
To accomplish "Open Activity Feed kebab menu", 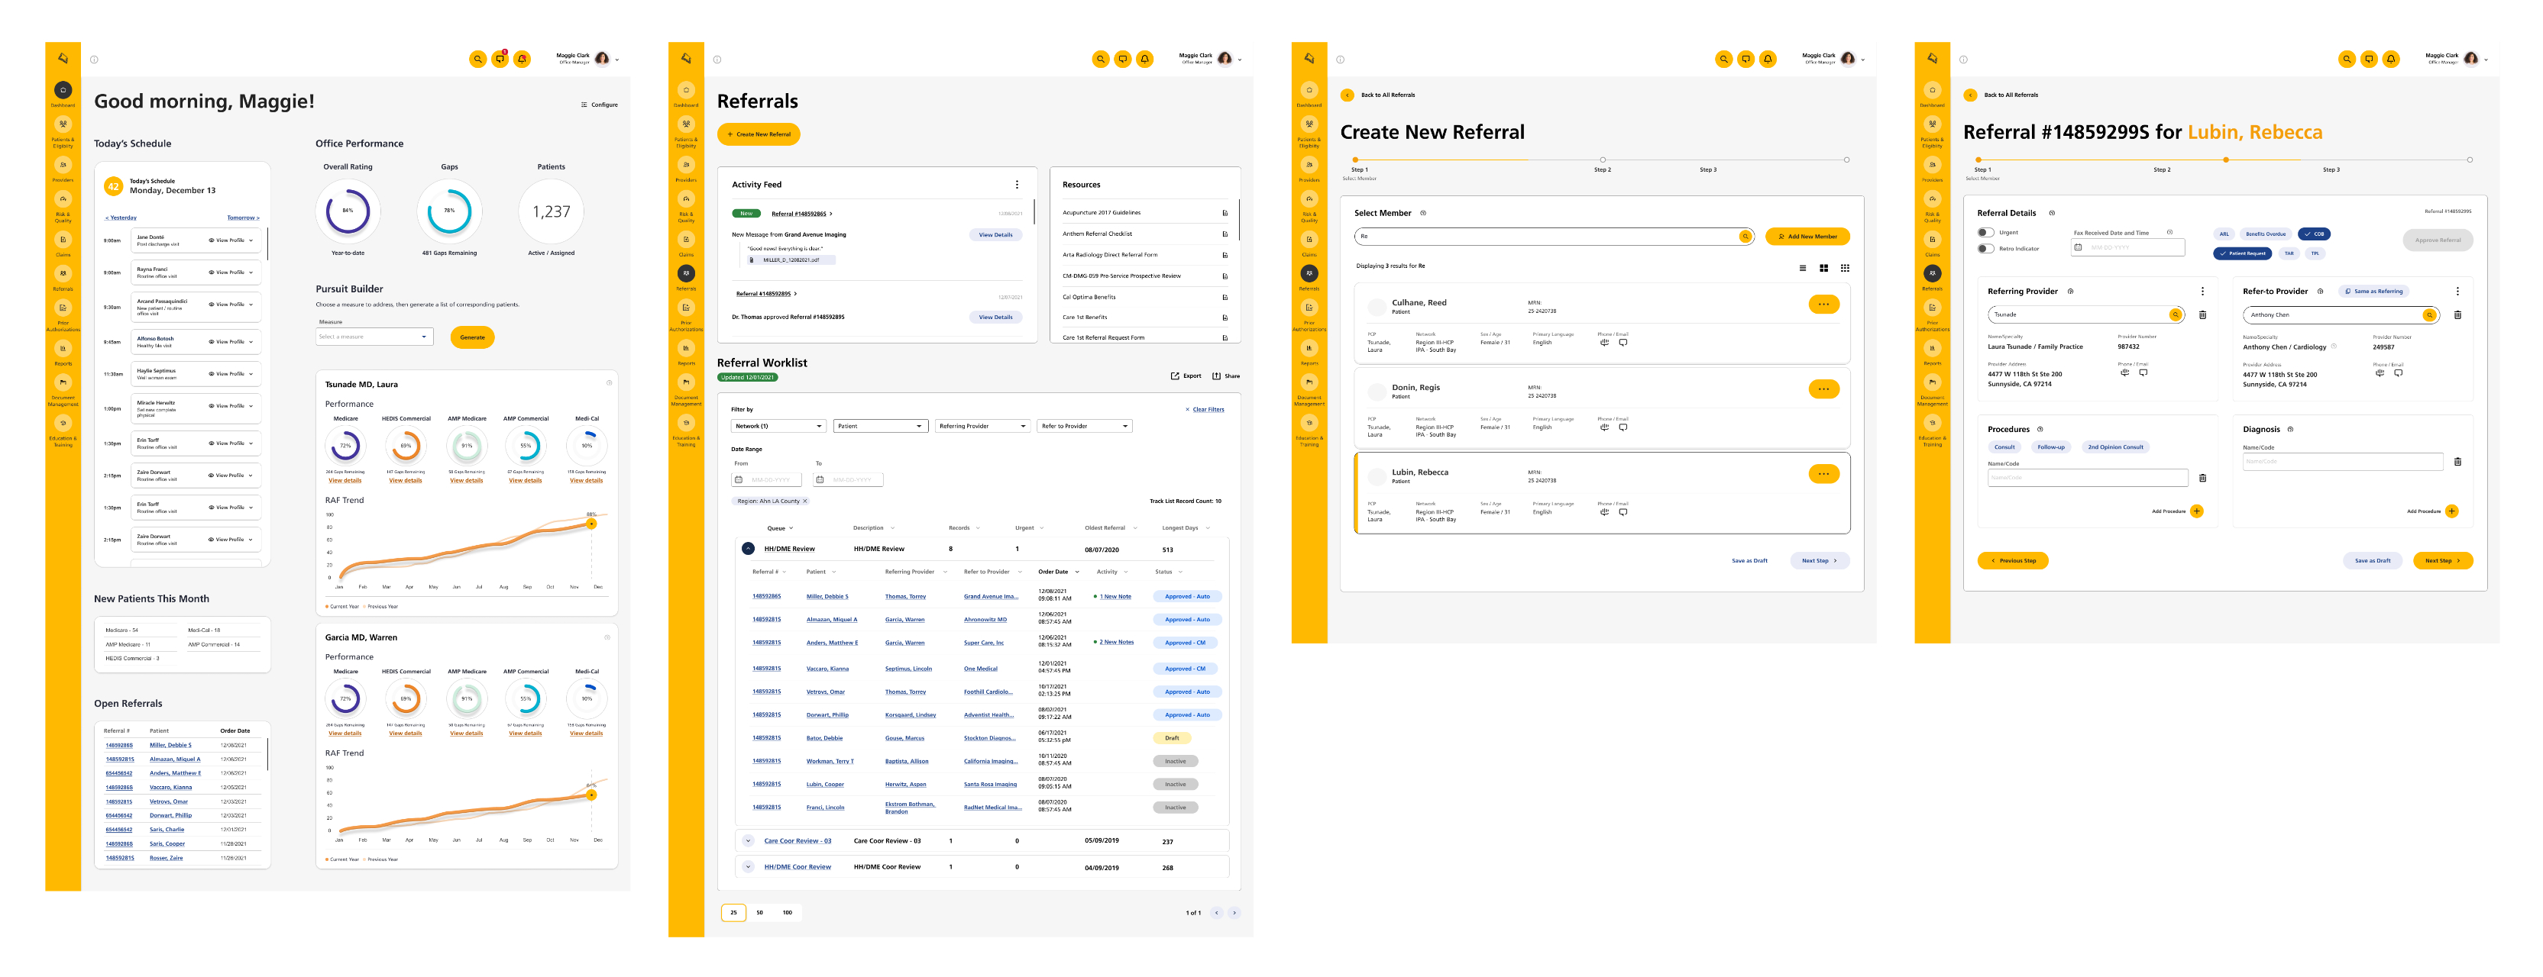I will [x=1016, y=185].
